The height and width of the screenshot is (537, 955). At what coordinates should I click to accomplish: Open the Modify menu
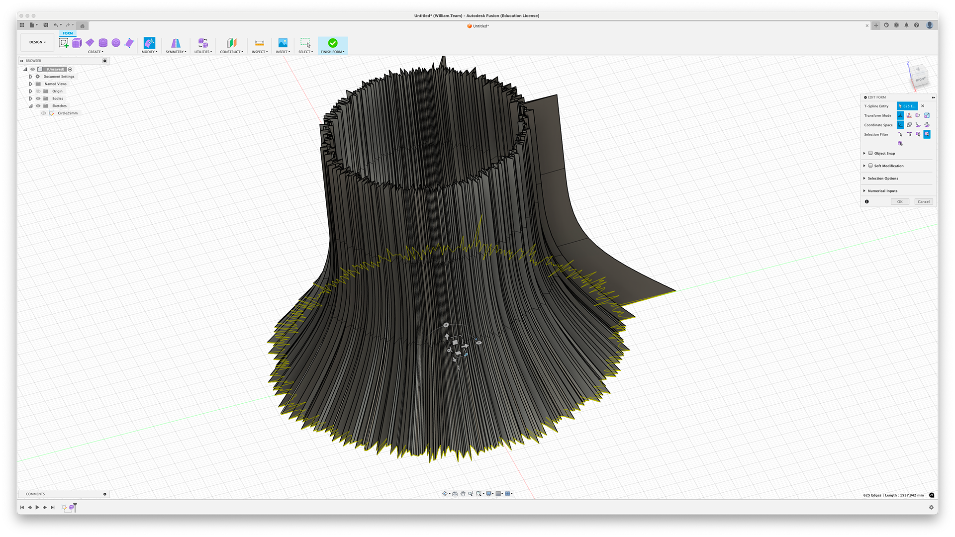(149, 52)
